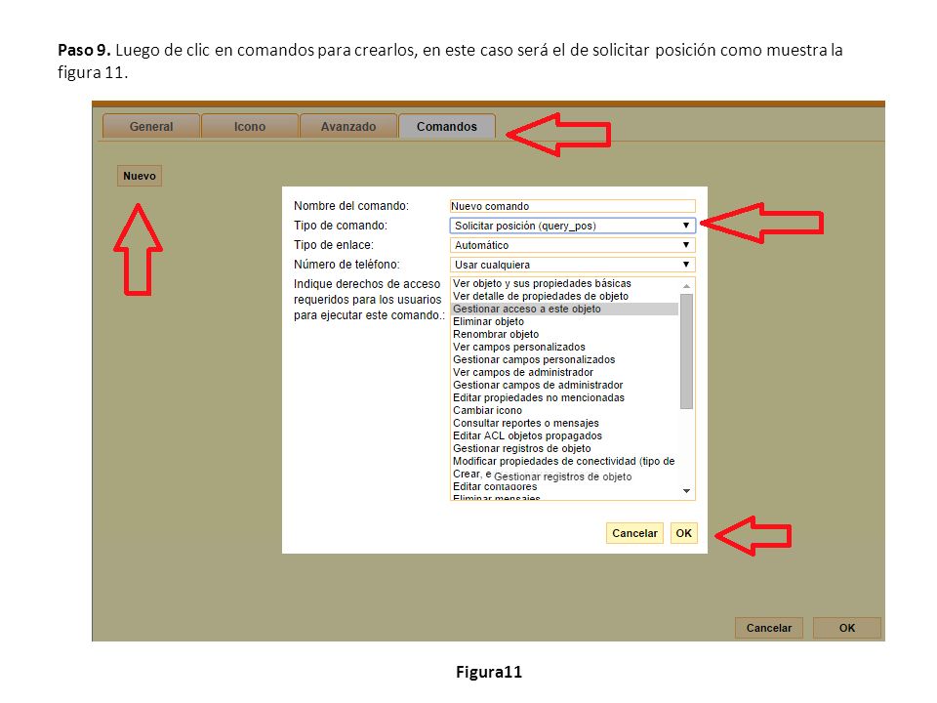937x703 pixels.
Task: Click OK at the window bottom
Action: pos(847,628)
